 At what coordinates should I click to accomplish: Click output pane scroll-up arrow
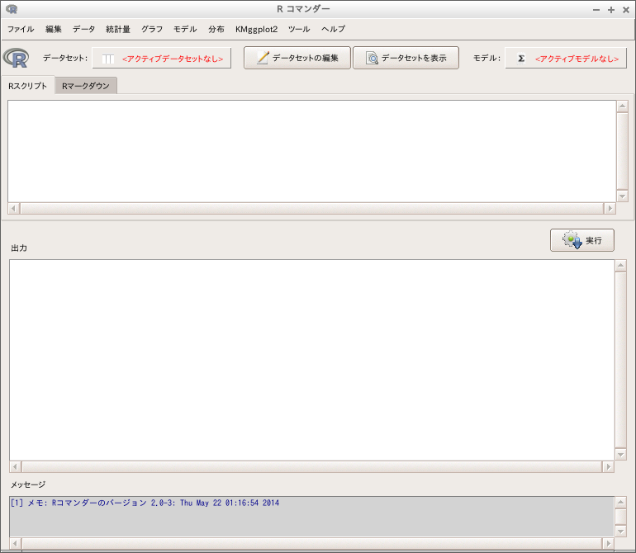point(620,266)
